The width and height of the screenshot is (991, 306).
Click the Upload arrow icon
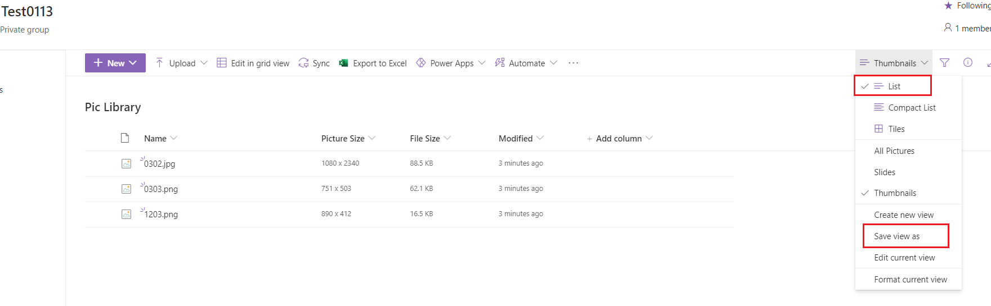click(x=160, y=63)
